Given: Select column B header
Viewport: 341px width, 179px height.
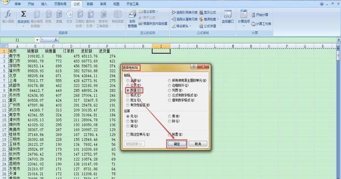Looking at the screenshot, I should coord(36,46).
